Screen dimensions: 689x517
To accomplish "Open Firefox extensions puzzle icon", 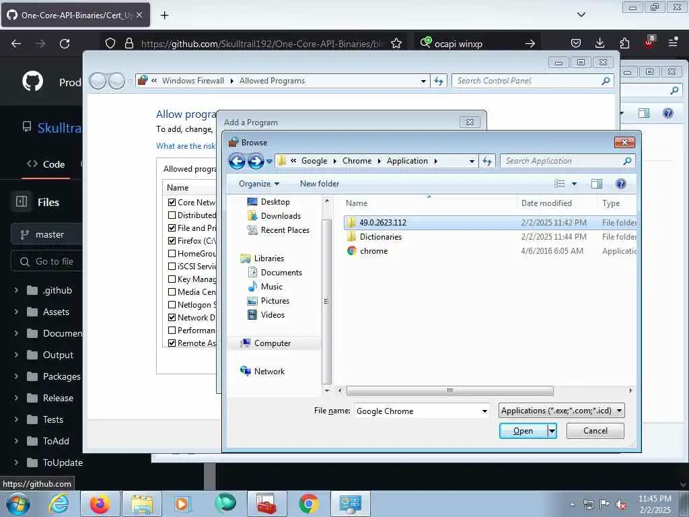I will [624, 43].
